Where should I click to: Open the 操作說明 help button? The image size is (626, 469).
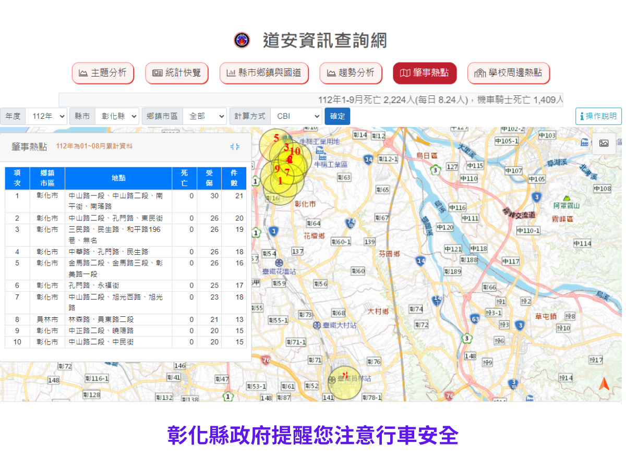tap(598, 116)
